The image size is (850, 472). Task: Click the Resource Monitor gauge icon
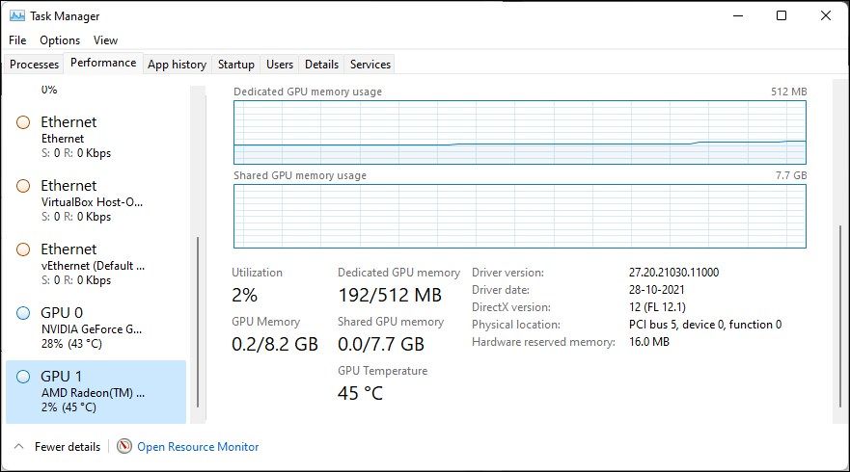point(124,446)
